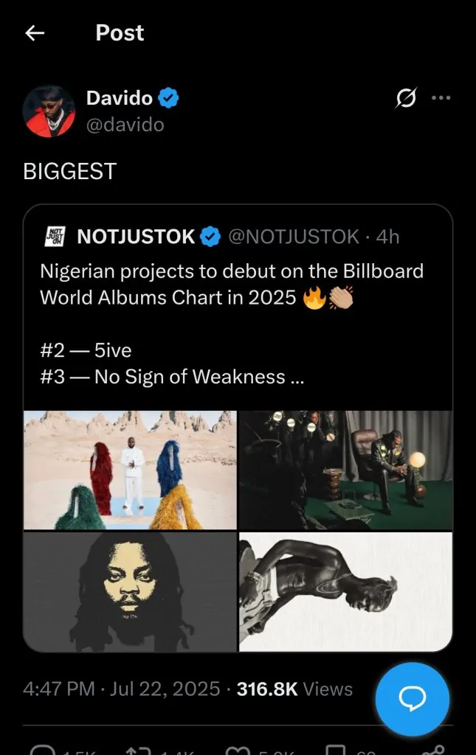Open the 5ive album cover image
Screen dimensions: 476x755
130,470
